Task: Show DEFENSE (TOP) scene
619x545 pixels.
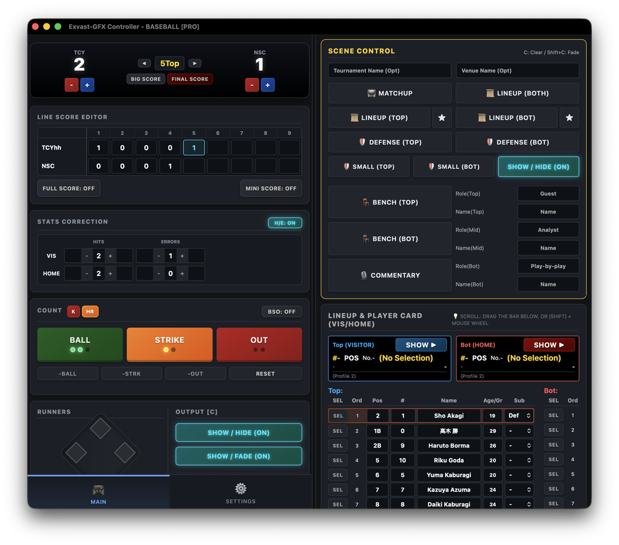Action: [x=390, y=142]
